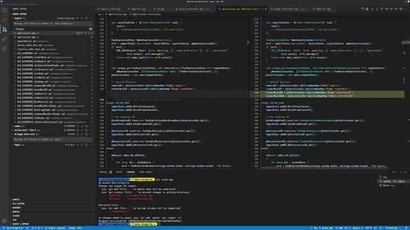Expand the REMOTES section
This screenshot has width=410, height=230.
coord(16,211)
